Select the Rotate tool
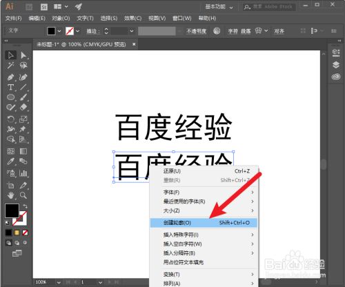 coord(10,119)
